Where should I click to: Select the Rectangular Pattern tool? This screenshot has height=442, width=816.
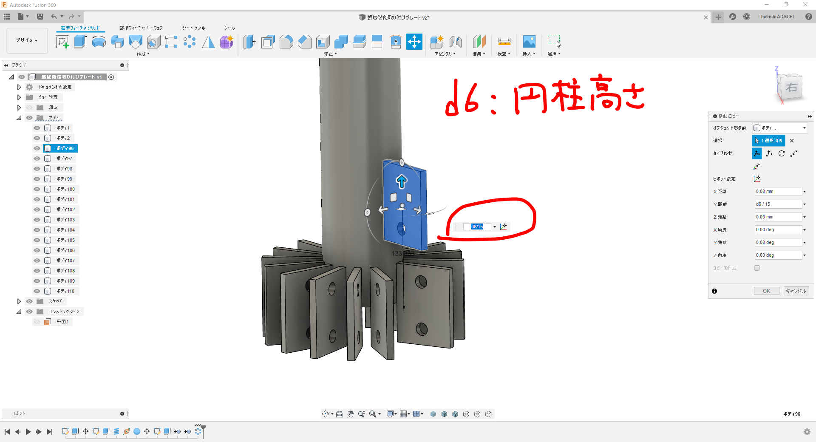171,42
